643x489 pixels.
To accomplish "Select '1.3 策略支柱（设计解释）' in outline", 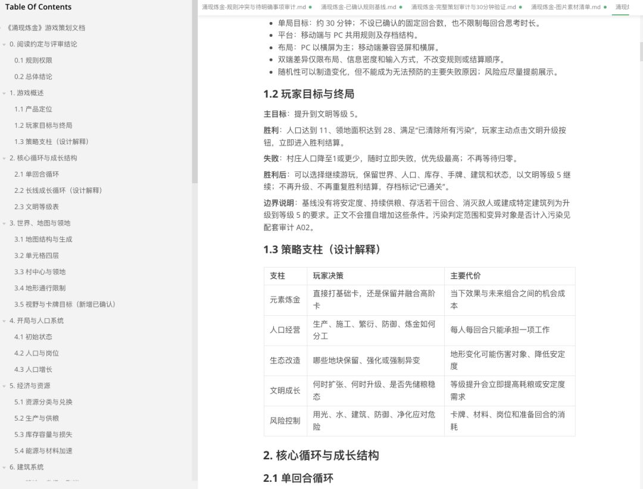I will [x=51, y=142].
